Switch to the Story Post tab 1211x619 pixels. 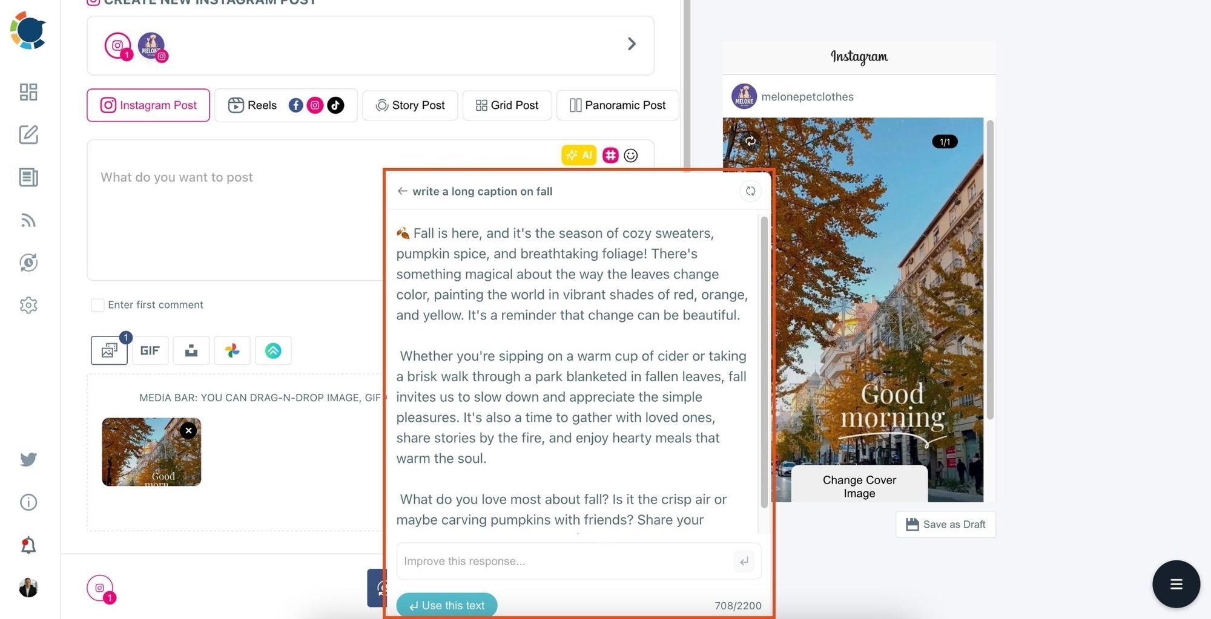410,105
